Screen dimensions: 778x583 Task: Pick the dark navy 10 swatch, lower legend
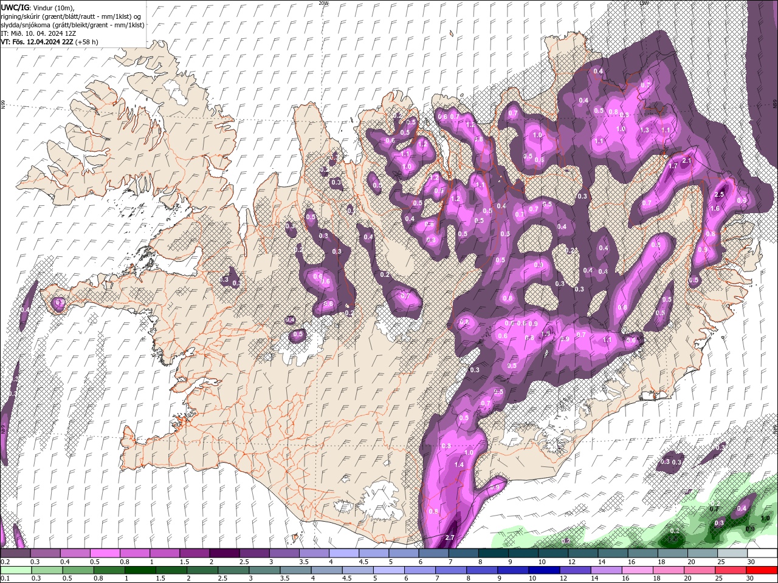(x=543, y=570)
